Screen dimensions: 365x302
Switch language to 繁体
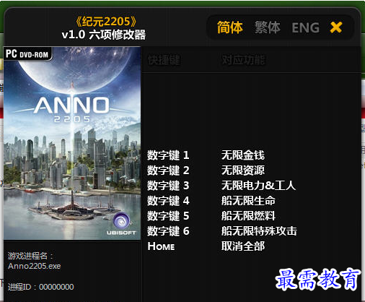point(268,27)
